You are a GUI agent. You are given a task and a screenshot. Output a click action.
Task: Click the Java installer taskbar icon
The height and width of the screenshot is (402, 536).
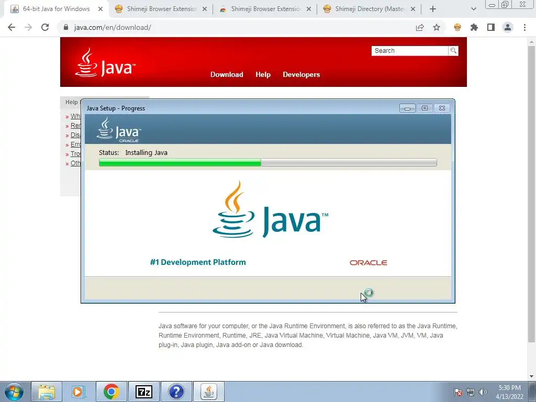pos(209,392)
